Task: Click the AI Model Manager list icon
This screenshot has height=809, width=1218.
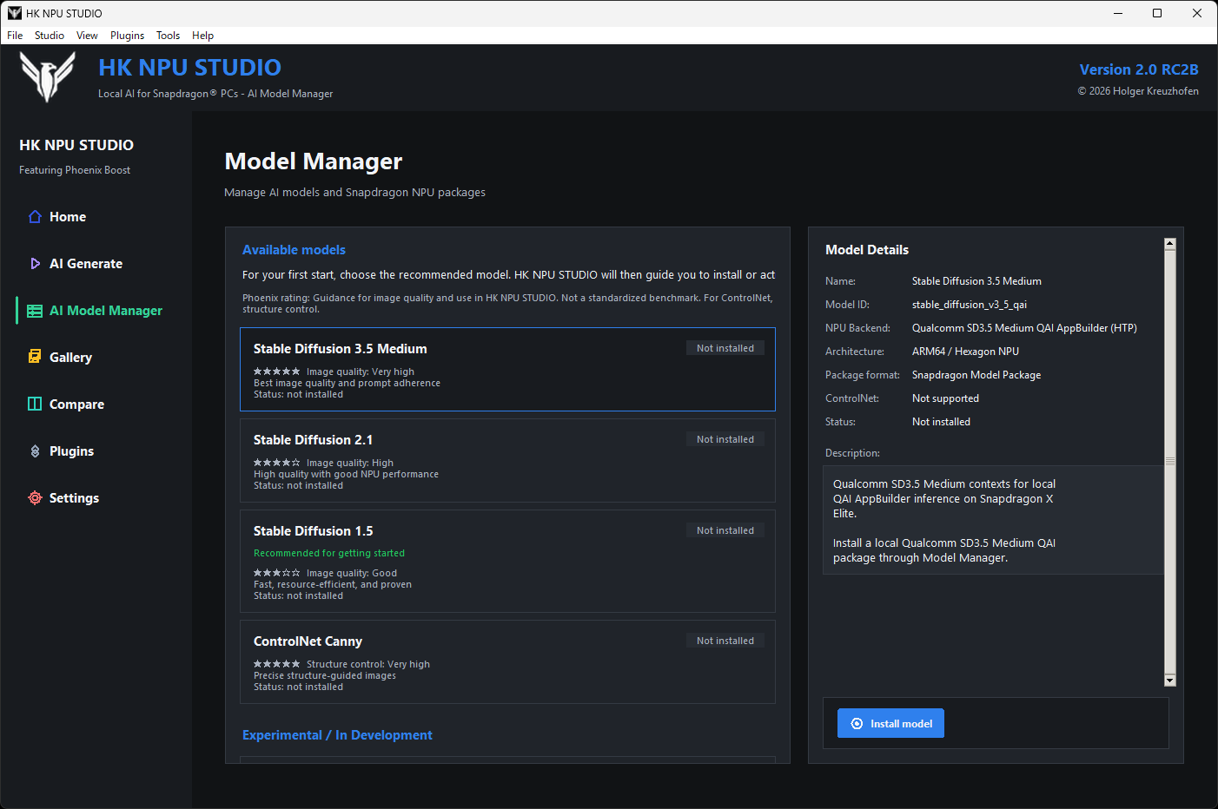Action: coord(35,311)
